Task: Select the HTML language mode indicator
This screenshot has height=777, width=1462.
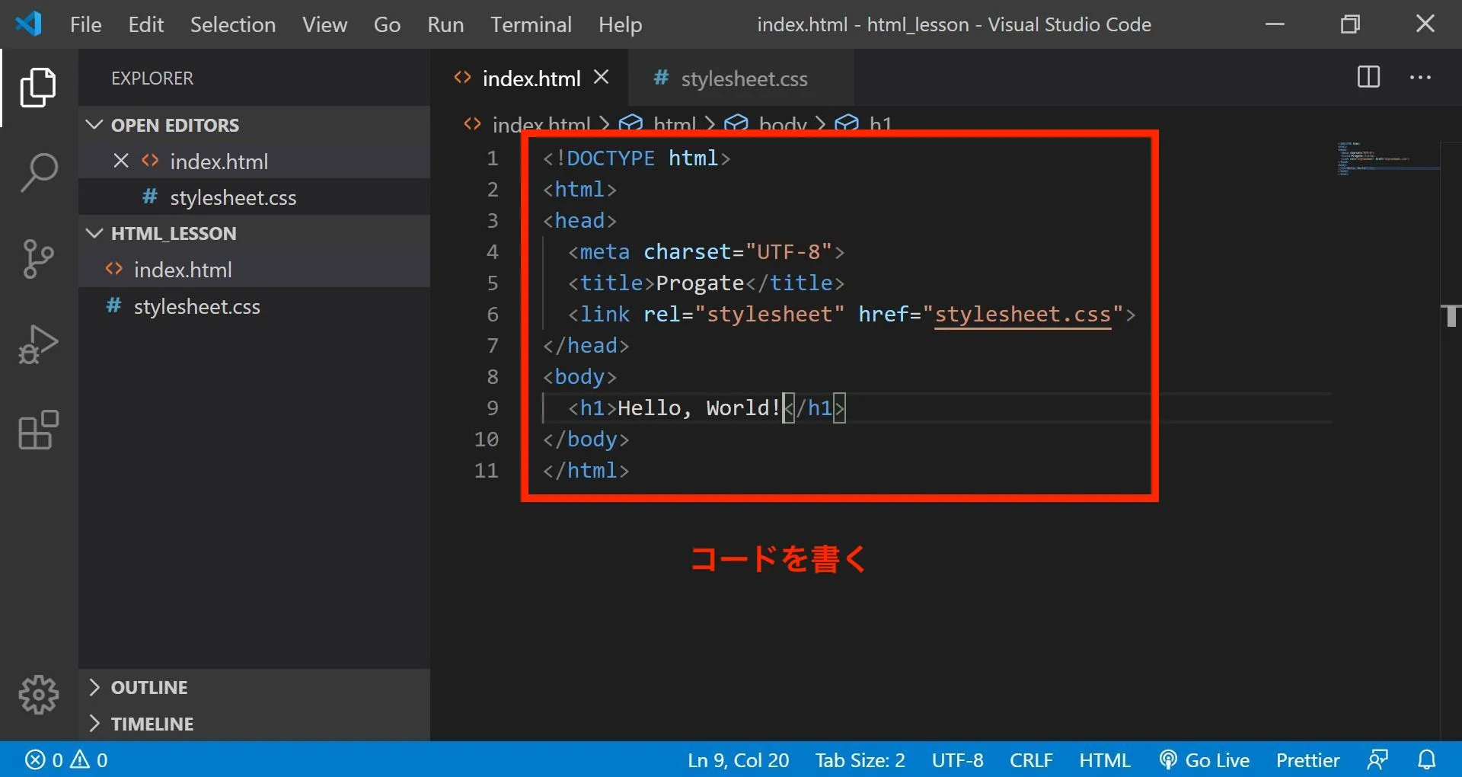Action: pyautogui.click(x=1105, y=759)
